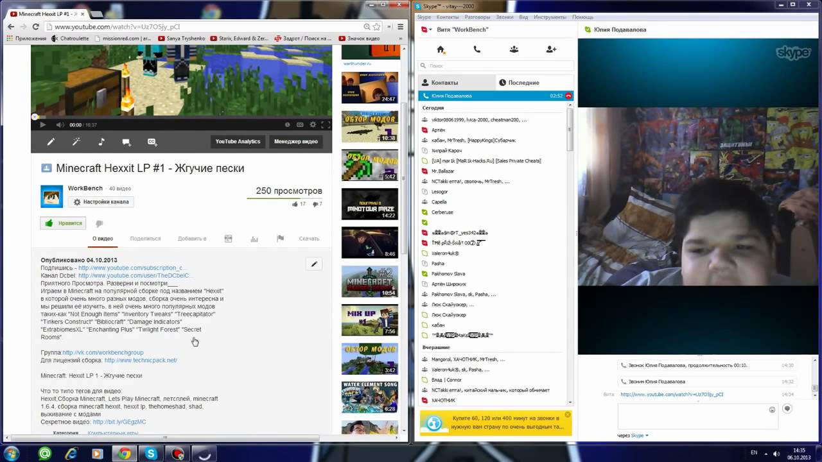822x462 pixels.
Task: Open annotations speech bubble tool
Action: point(127,142)
